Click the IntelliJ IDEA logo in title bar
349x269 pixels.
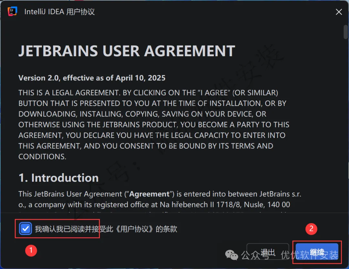pyautogui.click(x=13, y=11)
